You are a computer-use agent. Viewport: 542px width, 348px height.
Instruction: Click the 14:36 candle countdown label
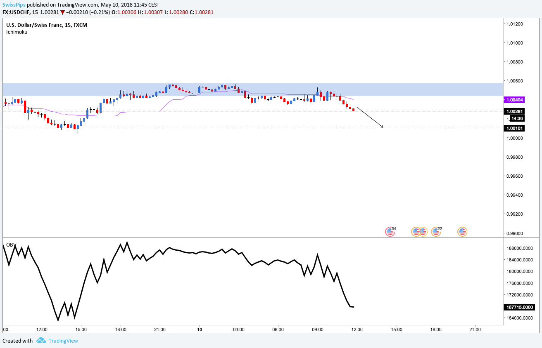[518, 118]
